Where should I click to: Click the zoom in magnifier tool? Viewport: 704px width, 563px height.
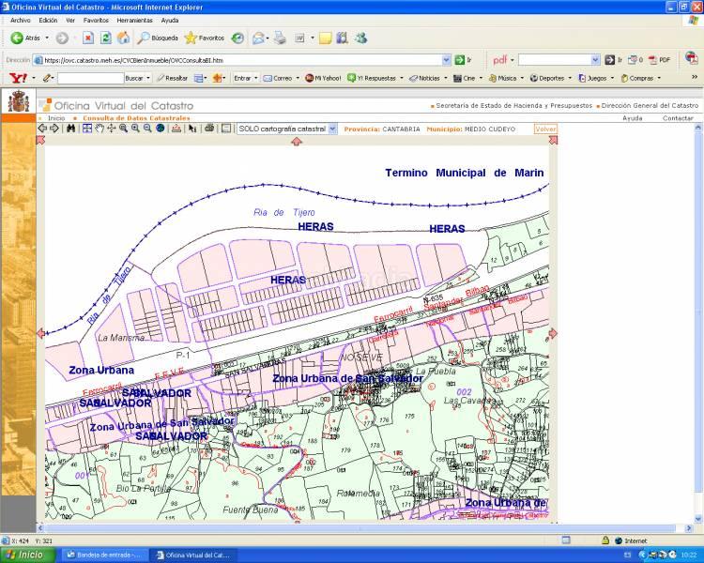click(135, 129)
